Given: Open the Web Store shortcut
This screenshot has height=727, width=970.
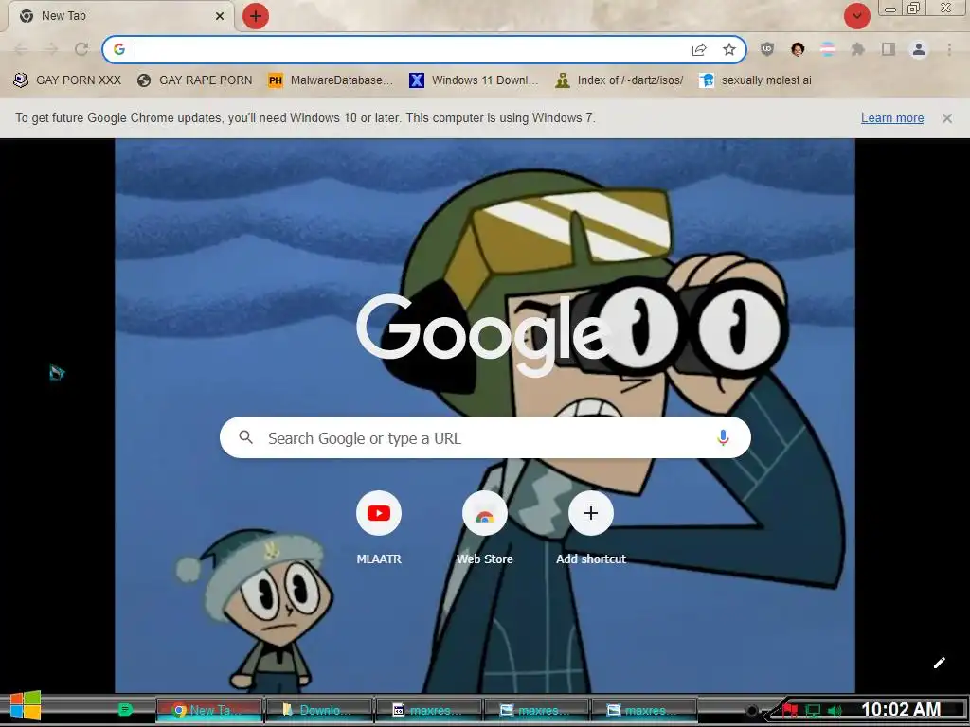Looking at the screenshot, I should coord(485,513).
